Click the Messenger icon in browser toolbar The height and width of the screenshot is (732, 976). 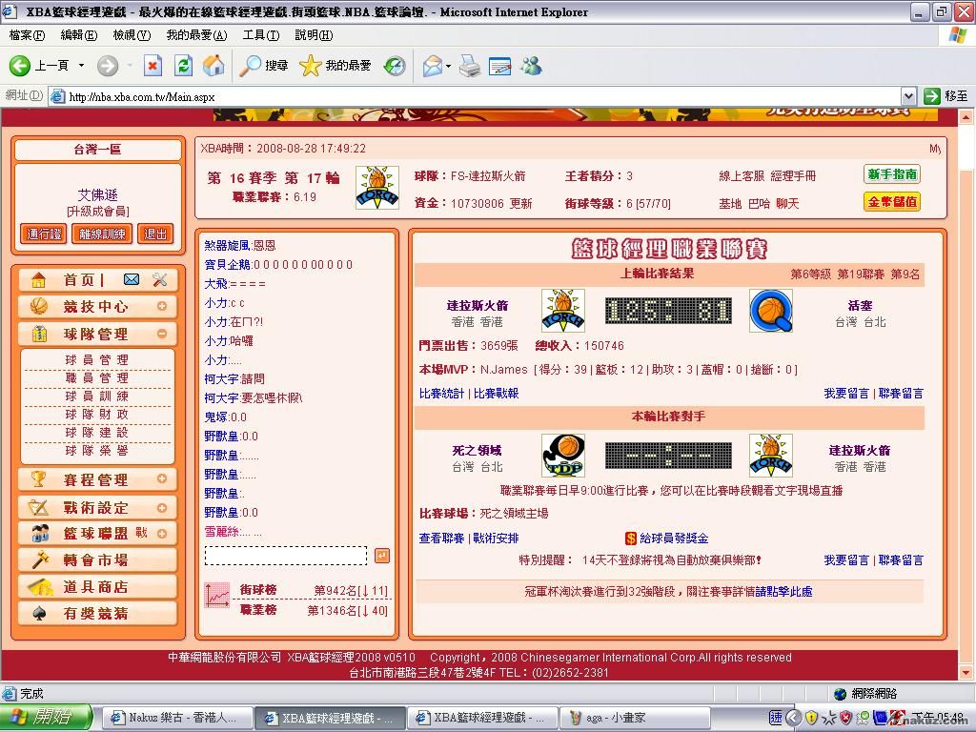tap(531, 66)
